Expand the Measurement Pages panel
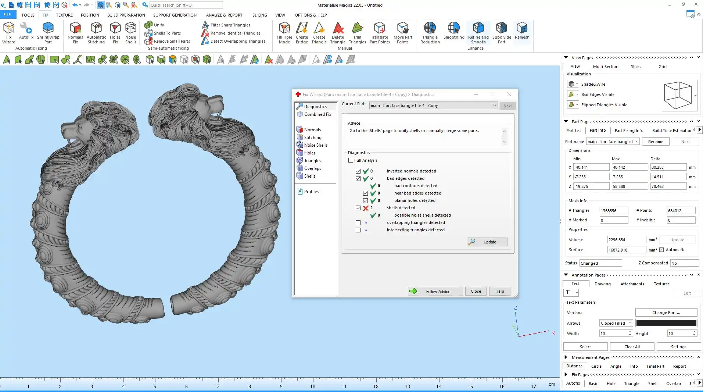Viewport: 703px width, 392px height. tap(566, 357)
